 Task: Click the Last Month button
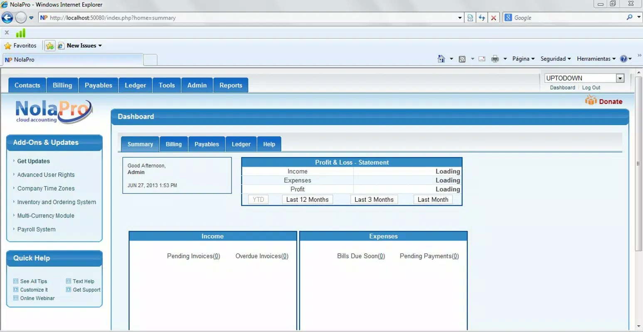(433, 200)
